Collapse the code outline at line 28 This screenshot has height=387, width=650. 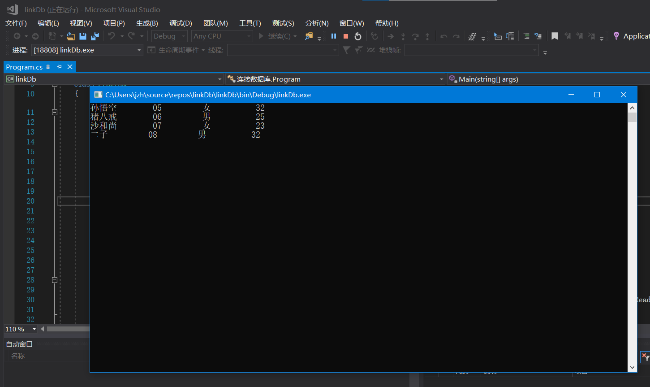pos(55,280)
